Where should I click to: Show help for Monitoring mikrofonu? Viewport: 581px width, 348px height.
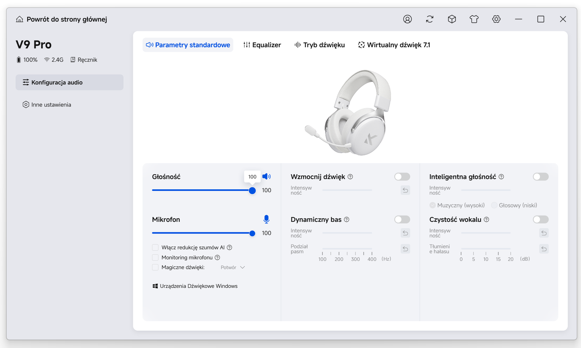click(217, 258)
